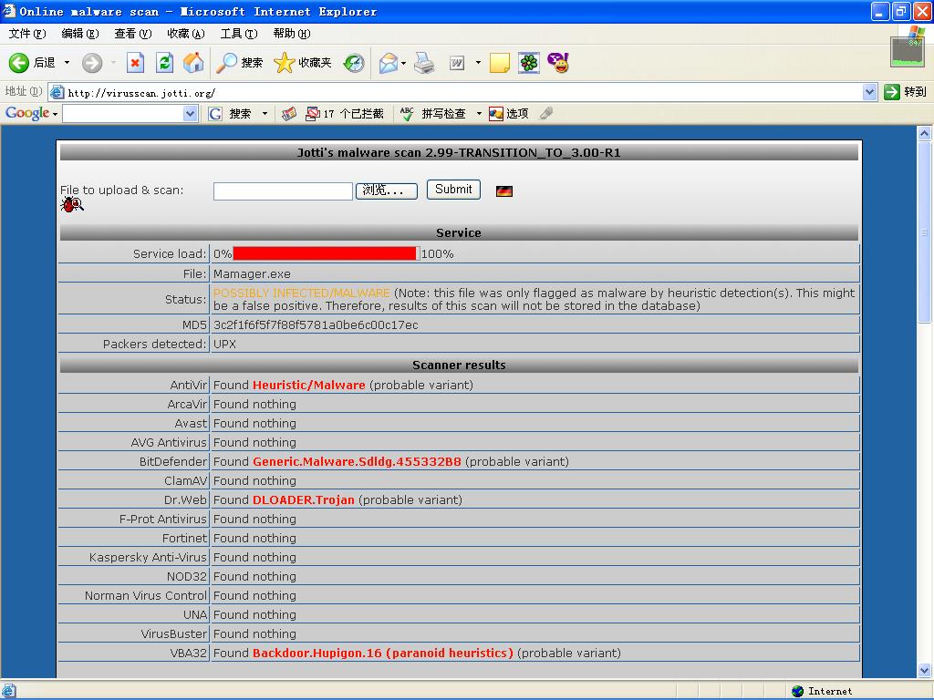Image resolution: width=934 pixels, height=700 pixels.
Task: Open Favorites (收藏夹) star button
Action: (302, 63)
